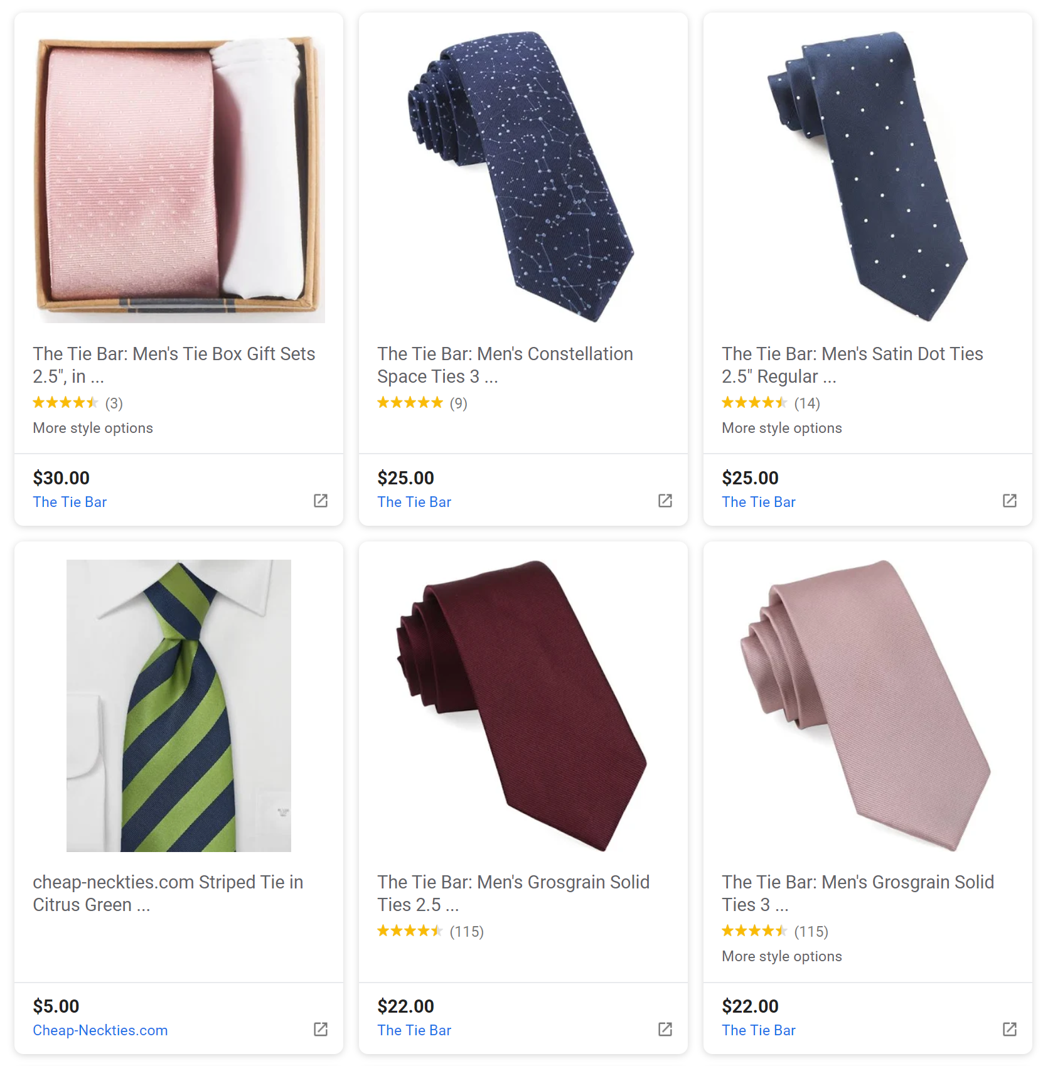Viewport: 1043px width, 1066px height.
Task: Open external link icon on Satin Dot Ties card
Action: coord(1009,501)
